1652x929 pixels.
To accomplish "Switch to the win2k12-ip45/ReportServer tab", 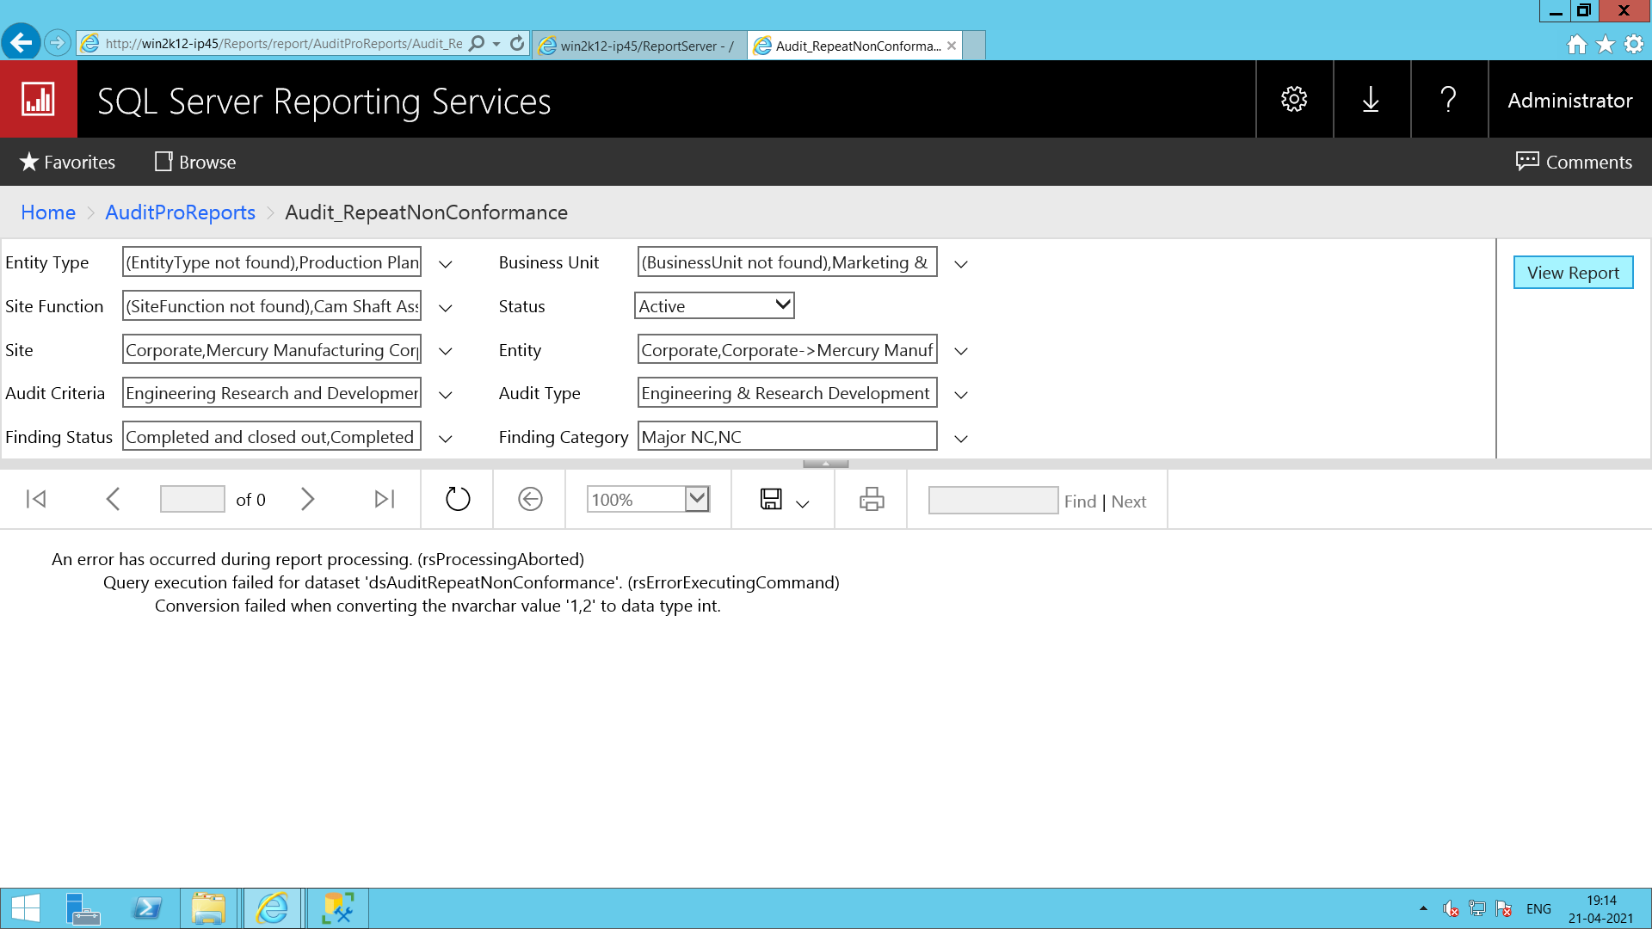I will [x=639, y=46].
